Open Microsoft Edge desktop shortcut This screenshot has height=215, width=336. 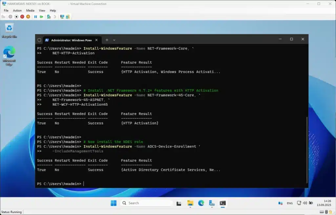coord(9,53)
